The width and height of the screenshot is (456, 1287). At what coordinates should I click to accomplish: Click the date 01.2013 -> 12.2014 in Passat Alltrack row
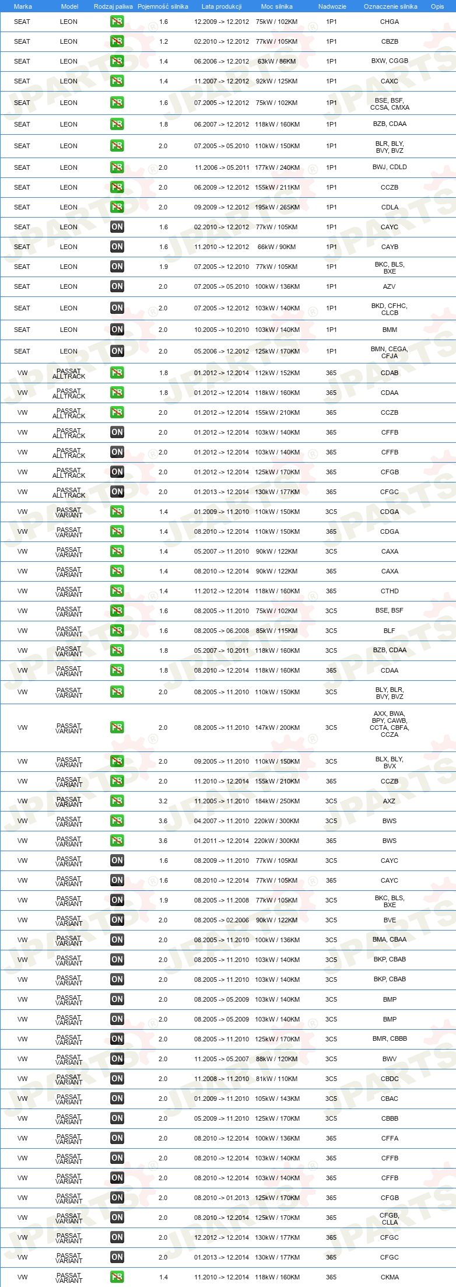tap(222, 492)
